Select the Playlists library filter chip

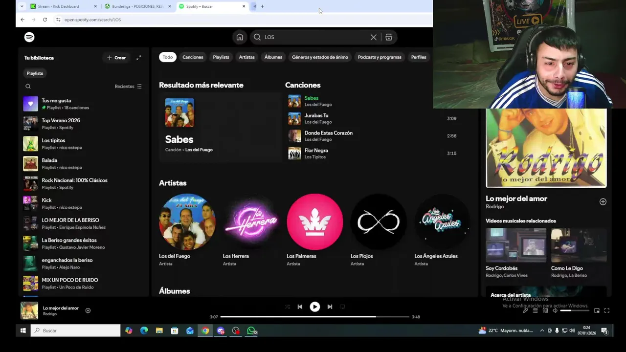tap(35, 73)
